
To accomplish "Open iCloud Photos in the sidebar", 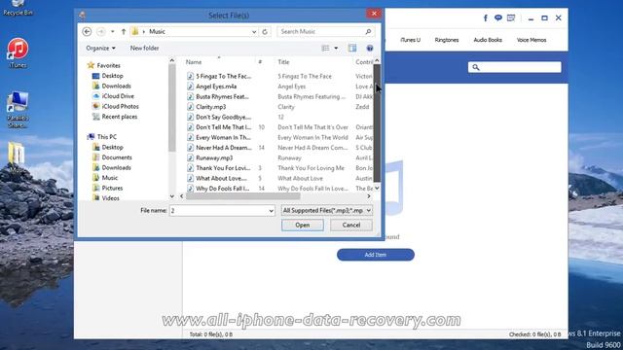I will [x=120, y=106].
